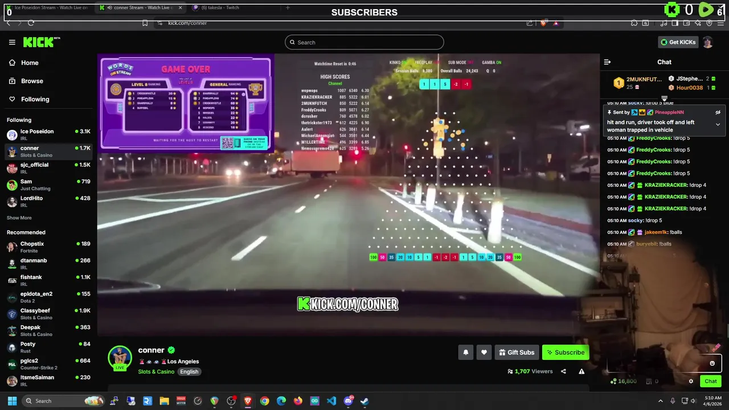Click the user profile avatar
This screenshot has height=410, width=729.
pos(707,42)
